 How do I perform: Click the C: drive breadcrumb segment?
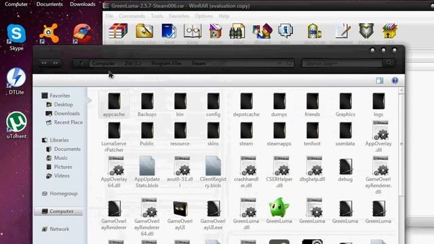[x=133, y=63]
